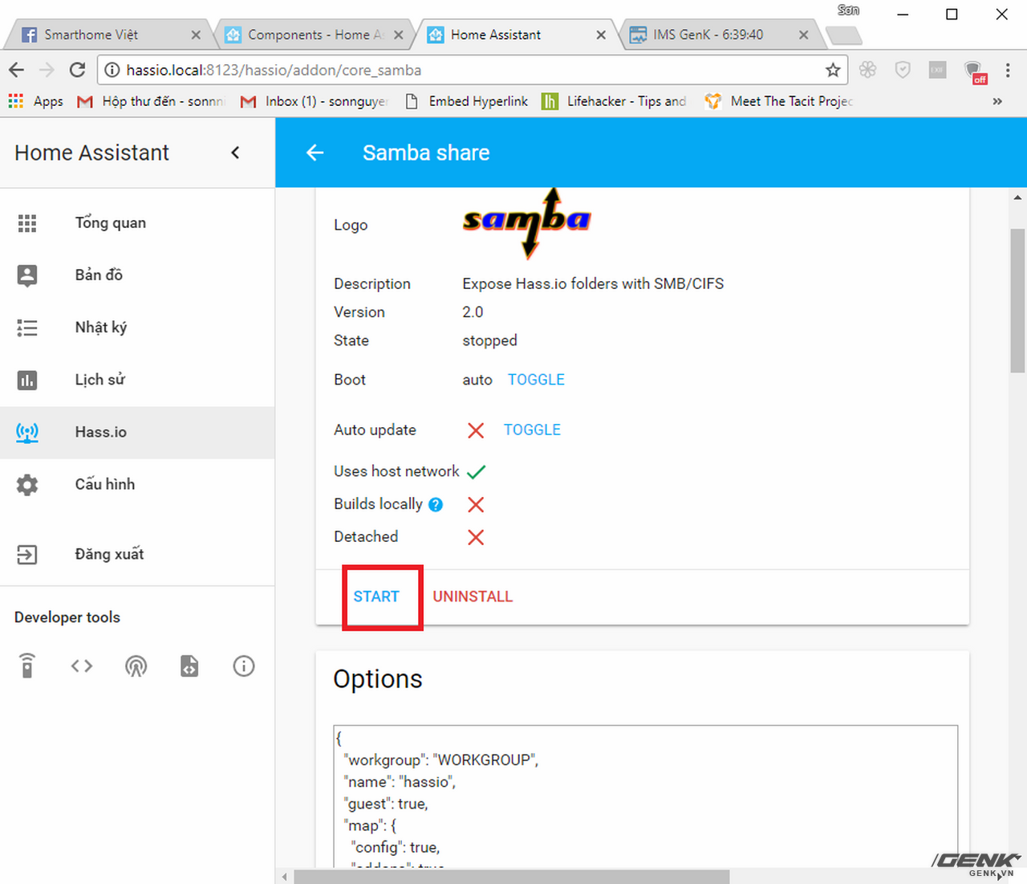Bookmark this page with the star icon
The width and height of the screenshot is (1027, 884).
(x=833, y=70)
